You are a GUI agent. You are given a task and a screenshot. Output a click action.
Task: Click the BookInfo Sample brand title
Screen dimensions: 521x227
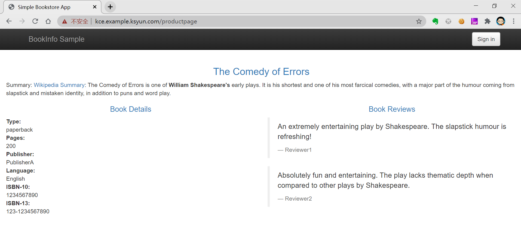[x=56, y=39]
